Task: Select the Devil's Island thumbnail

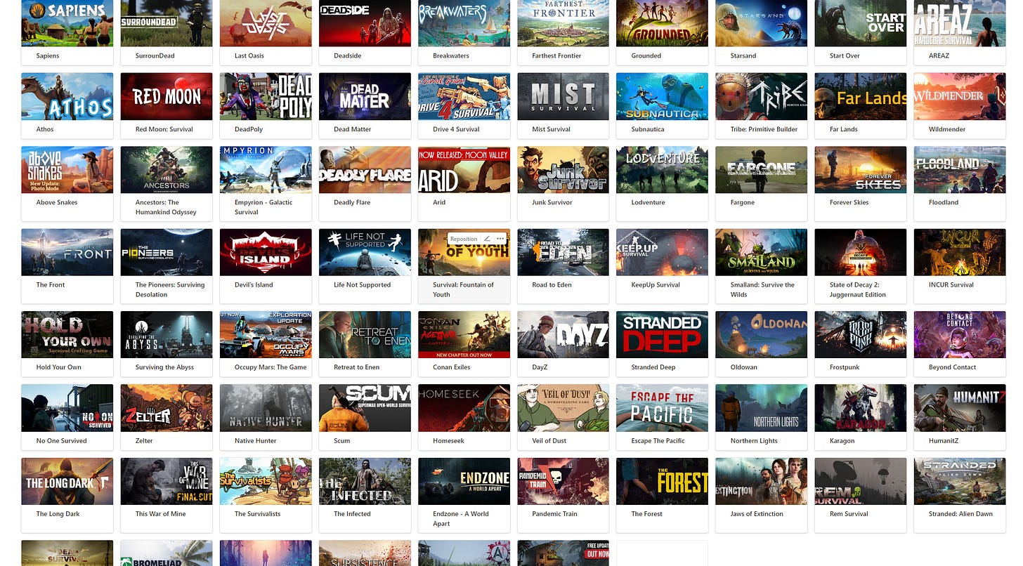Action: 266,252
